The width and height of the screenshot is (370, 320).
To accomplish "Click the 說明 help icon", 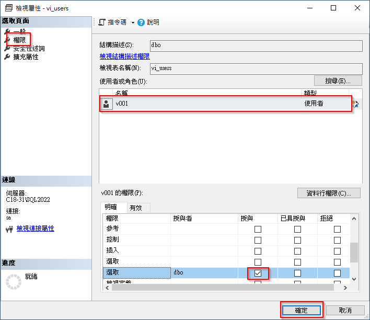I will tap(141, 22).
